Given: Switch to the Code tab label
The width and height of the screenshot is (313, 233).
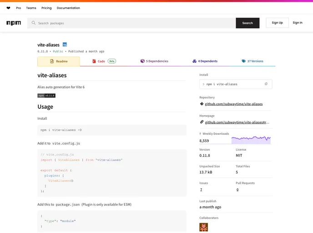Looking at the screenshot, I should [101, 61].
